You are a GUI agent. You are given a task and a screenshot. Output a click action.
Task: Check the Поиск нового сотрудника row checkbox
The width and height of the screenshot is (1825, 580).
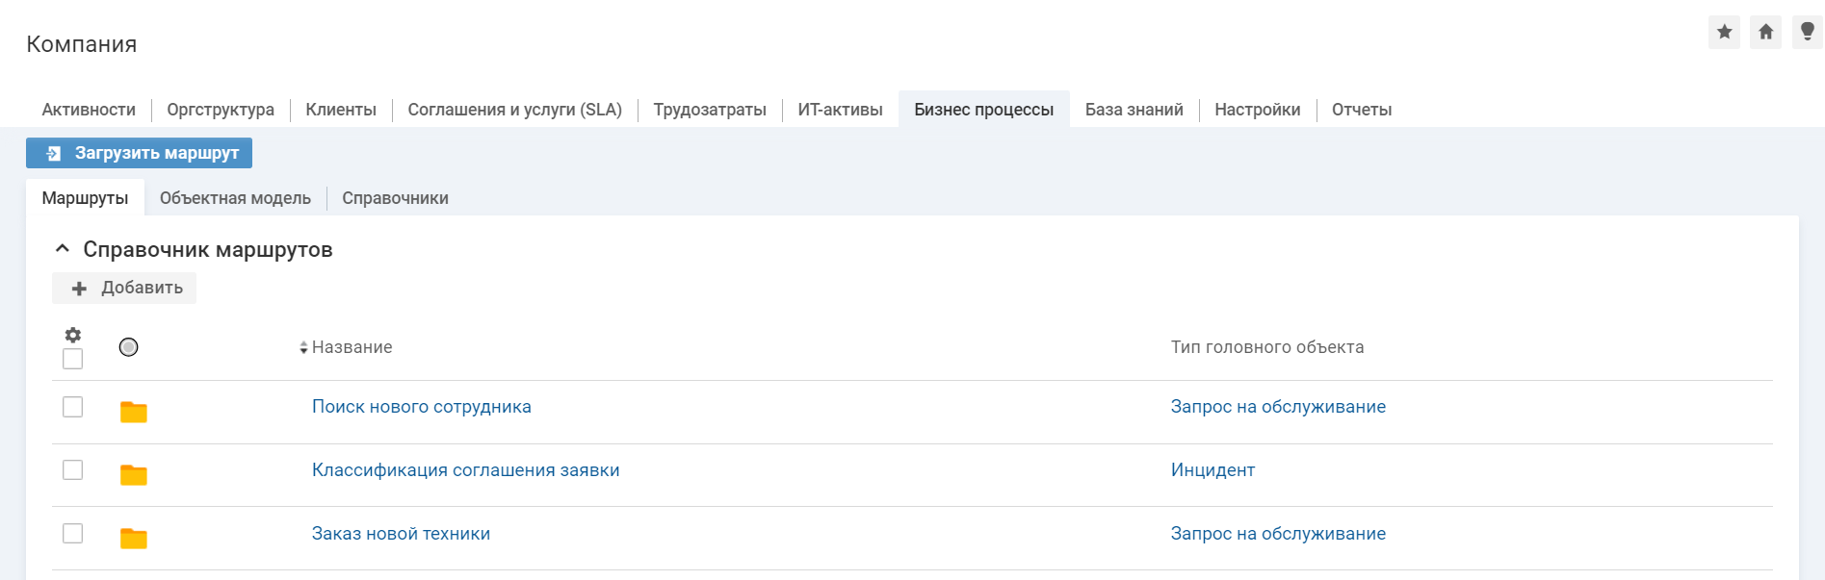click(x=73, y=407)
